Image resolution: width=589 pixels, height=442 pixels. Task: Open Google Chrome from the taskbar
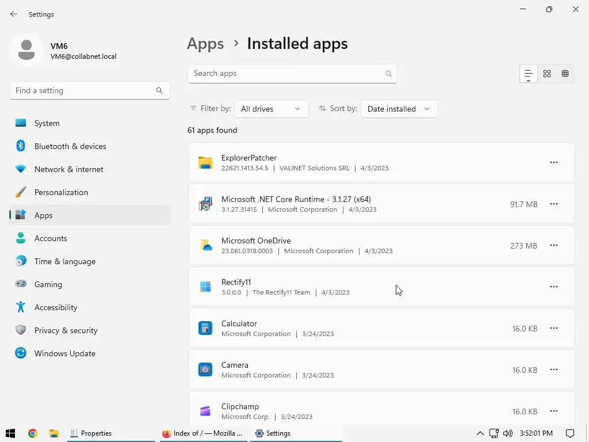click(x=33, y=433)
